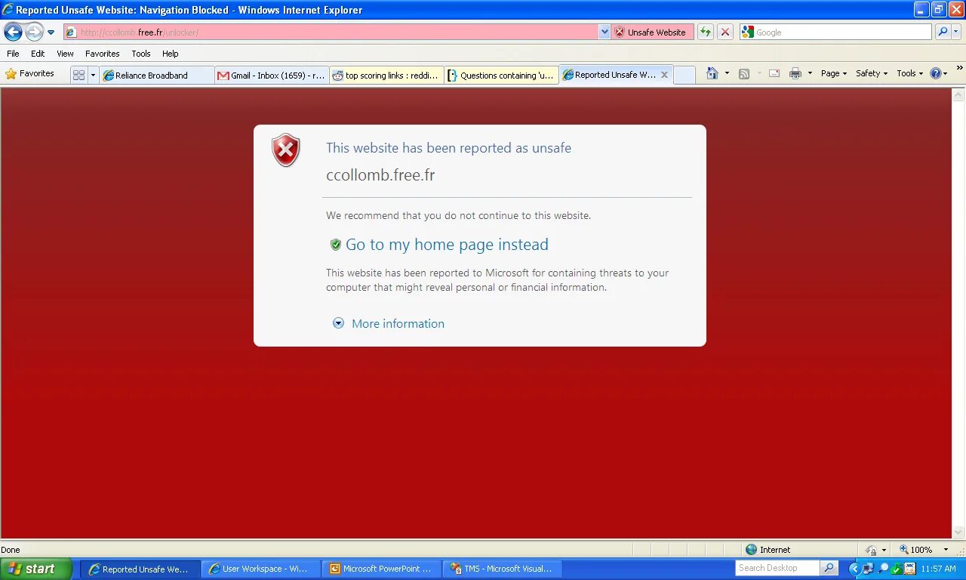Switch to Microsoft PowerPoint taskbar window
The width and height of the screenshot is (966, 580).
382,569
